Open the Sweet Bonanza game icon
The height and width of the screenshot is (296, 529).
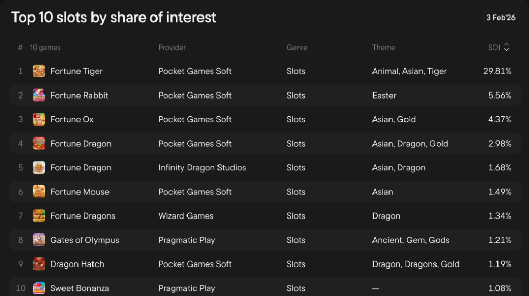39,288
